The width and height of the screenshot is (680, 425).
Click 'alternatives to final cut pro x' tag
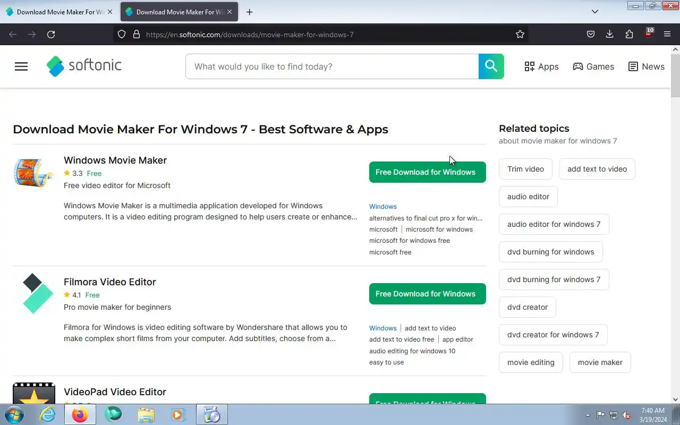click(x=426, y=218)
